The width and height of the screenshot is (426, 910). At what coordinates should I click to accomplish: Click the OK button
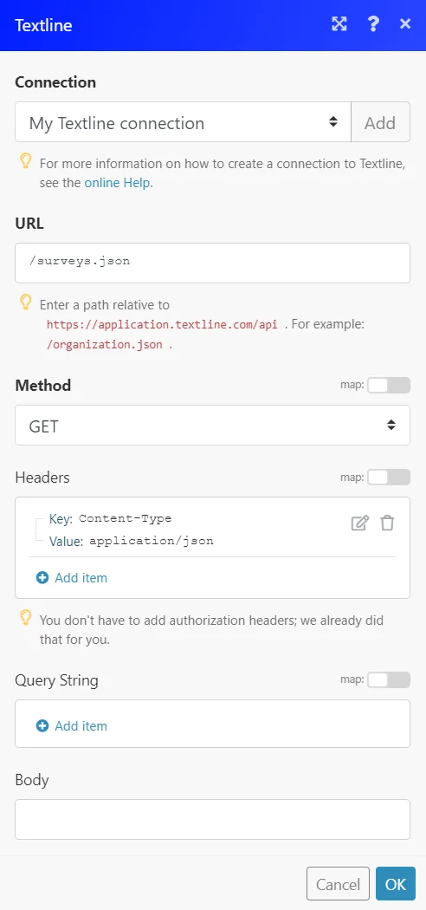pyautogui.click(x=396, y=884)
